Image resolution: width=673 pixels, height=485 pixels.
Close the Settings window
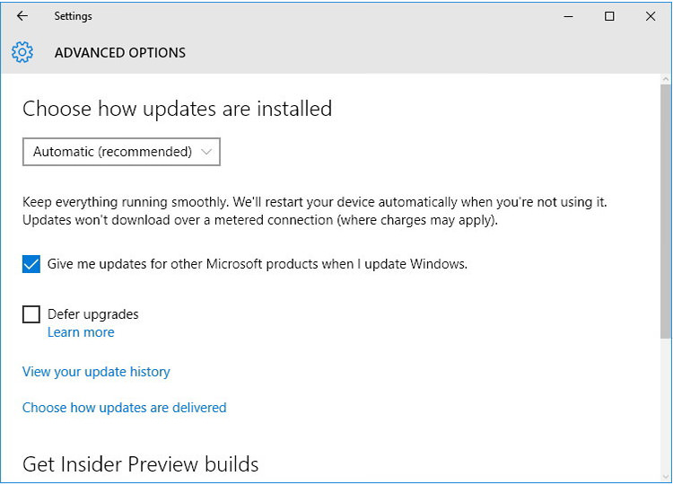coord(651,16)
